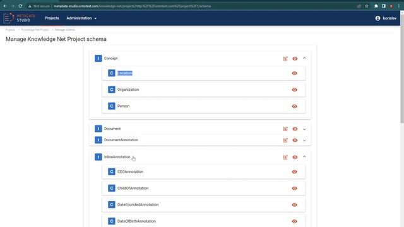Select the CEOAnnotation class label
Image resolution: width=404 pixels, height=227 pixels.
(x=131, y=172)
